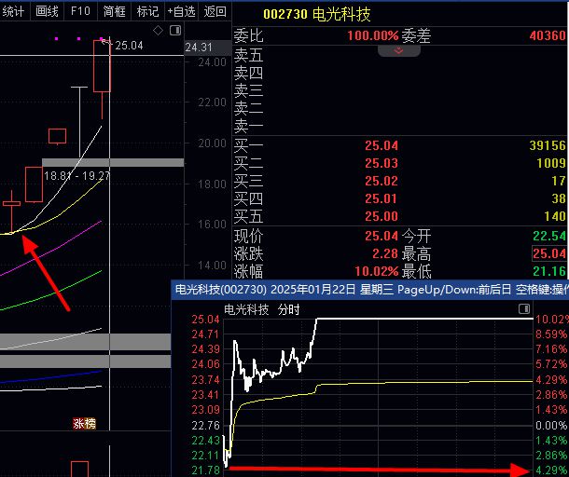This screenshot has width=569, height=477.
Task: Toggle the 简框 layout option
Action: point(115,11)
